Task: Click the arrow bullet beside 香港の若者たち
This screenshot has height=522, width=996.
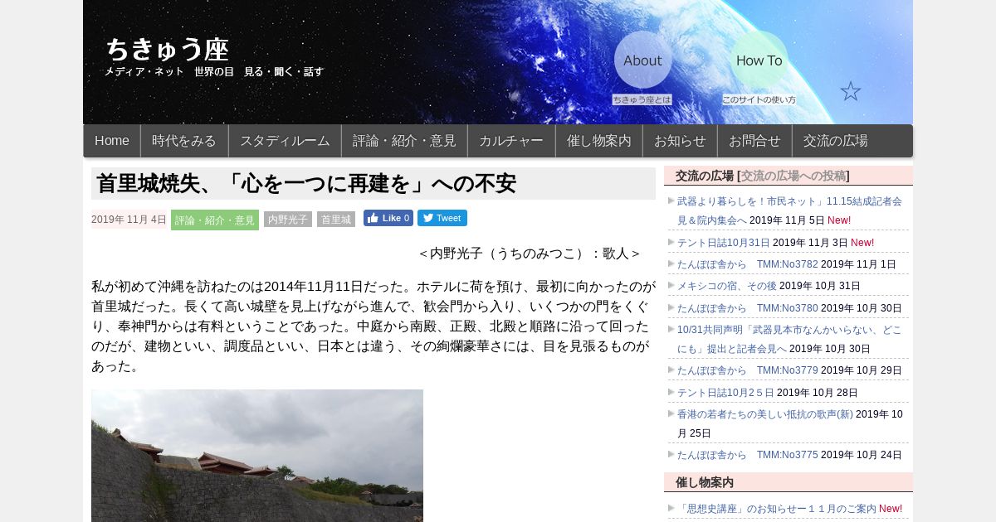Action: tap(671, 413)
